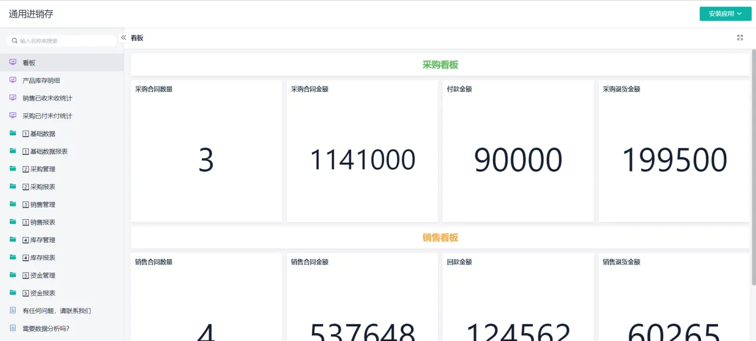
Task: Click the search magnifier icon in sidebar
Action: 15,40
